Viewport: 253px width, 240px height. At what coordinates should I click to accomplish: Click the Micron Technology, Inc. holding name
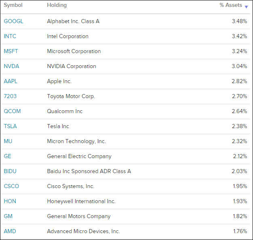click(x=76, y=141)
